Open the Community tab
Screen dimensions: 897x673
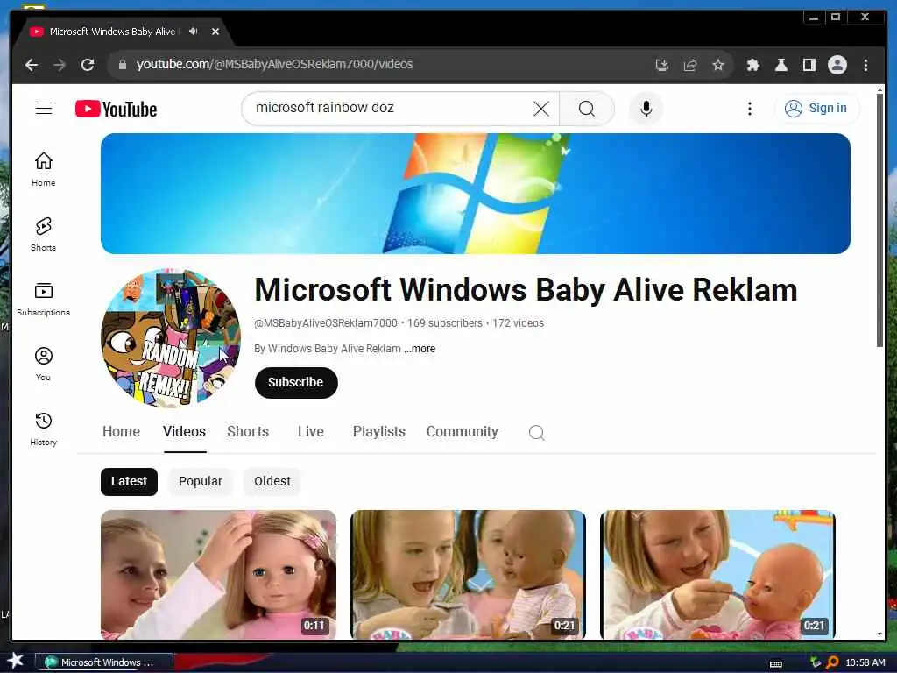pos(463,431)
